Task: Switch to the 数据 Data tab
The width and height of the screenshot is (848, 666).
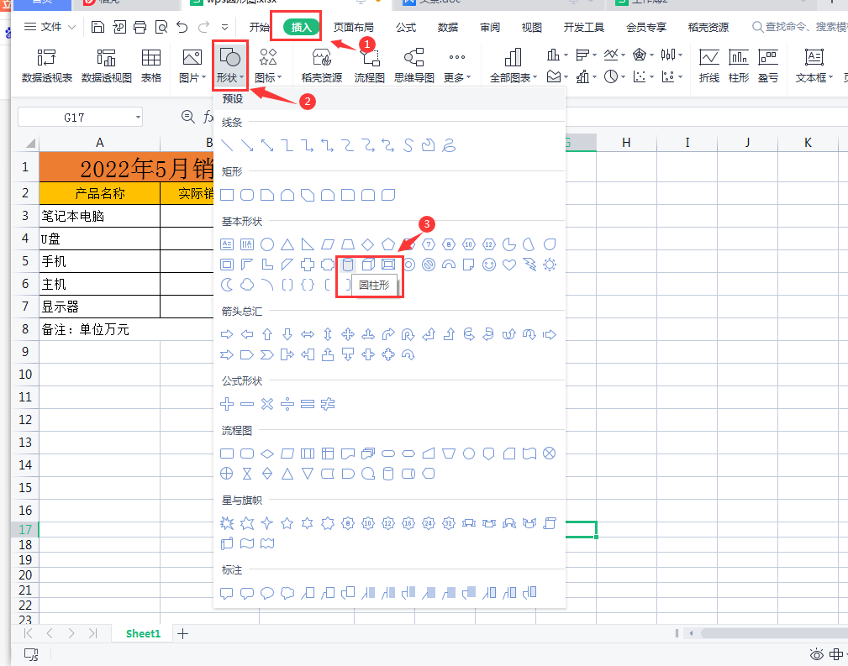Action: tap(448, 27)
